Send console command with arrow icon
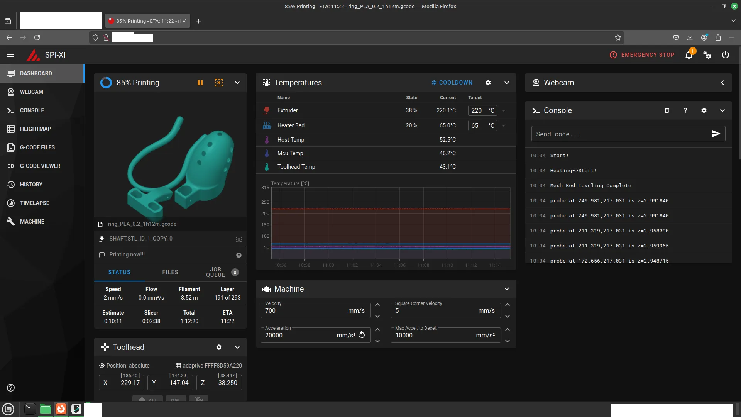Image resolution: width=741 pixels, height=417 pixels. (x=716, y=134)
